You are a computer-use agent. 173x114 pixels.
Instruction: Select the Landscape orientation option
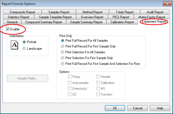24,49
